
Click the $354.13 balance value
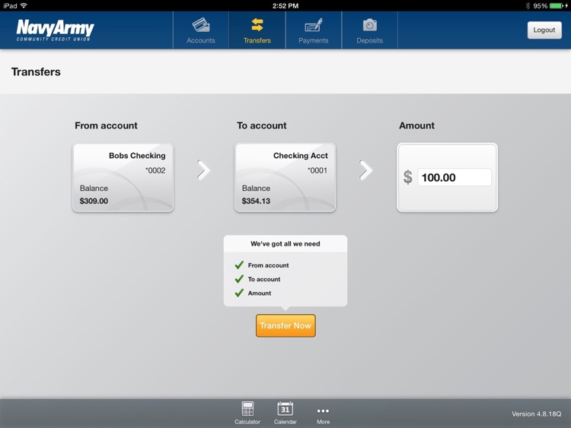pos(256,201)
